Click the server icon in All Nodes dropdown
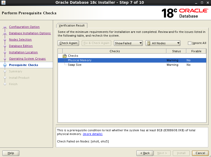Screen dimensions: 211x157 point(149,43)
